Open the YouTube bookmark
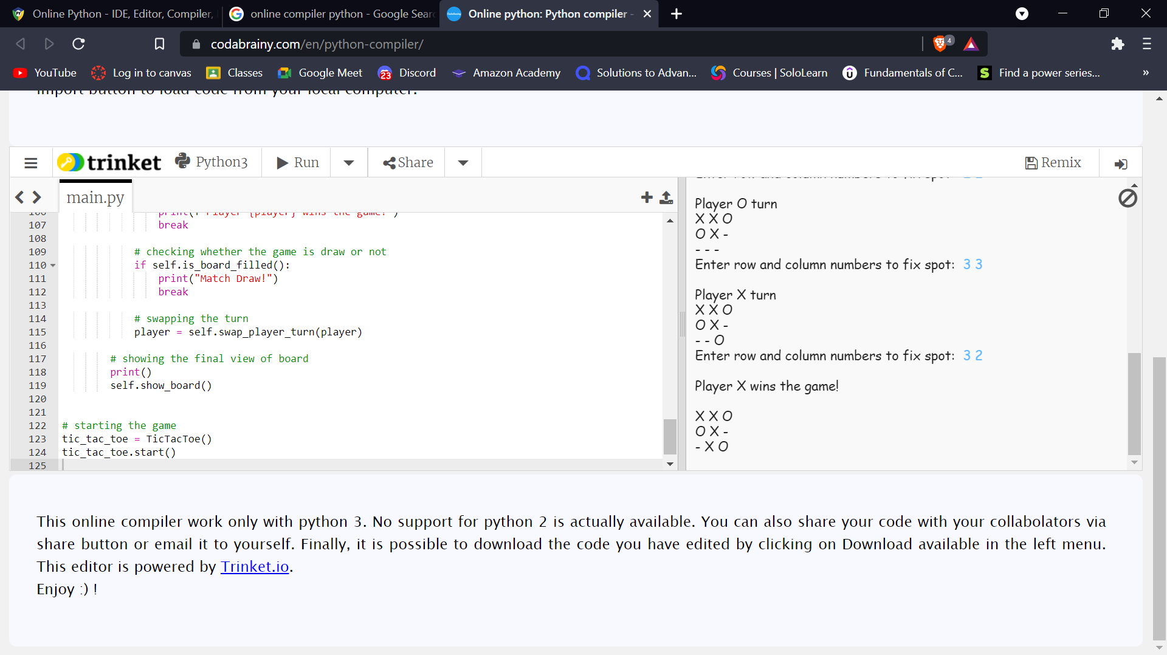1167x655 pixels. [x=45, y=73]
